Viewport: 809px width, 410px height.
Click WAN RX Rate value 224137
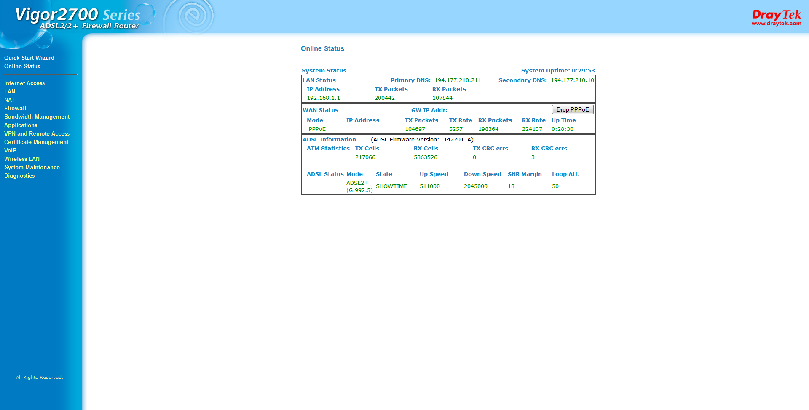(x=532, y=129)
